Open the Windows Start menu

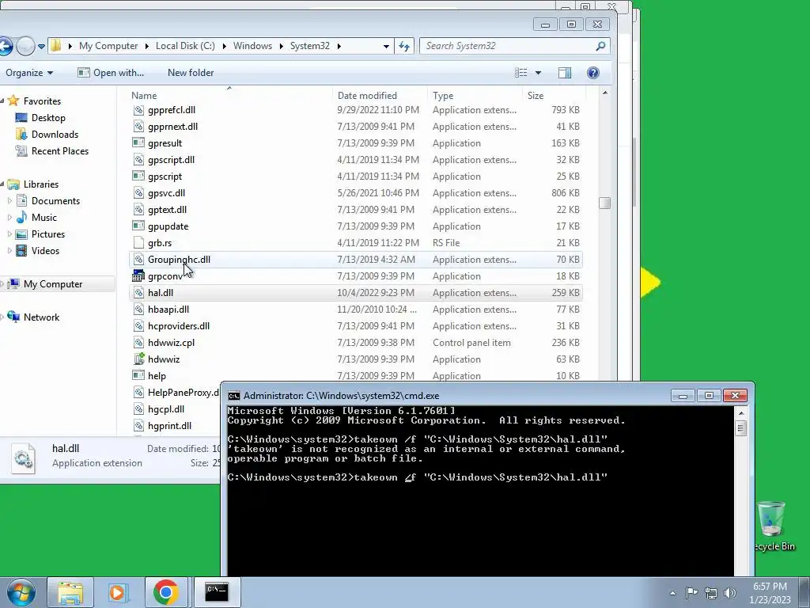tap(21, 592)
